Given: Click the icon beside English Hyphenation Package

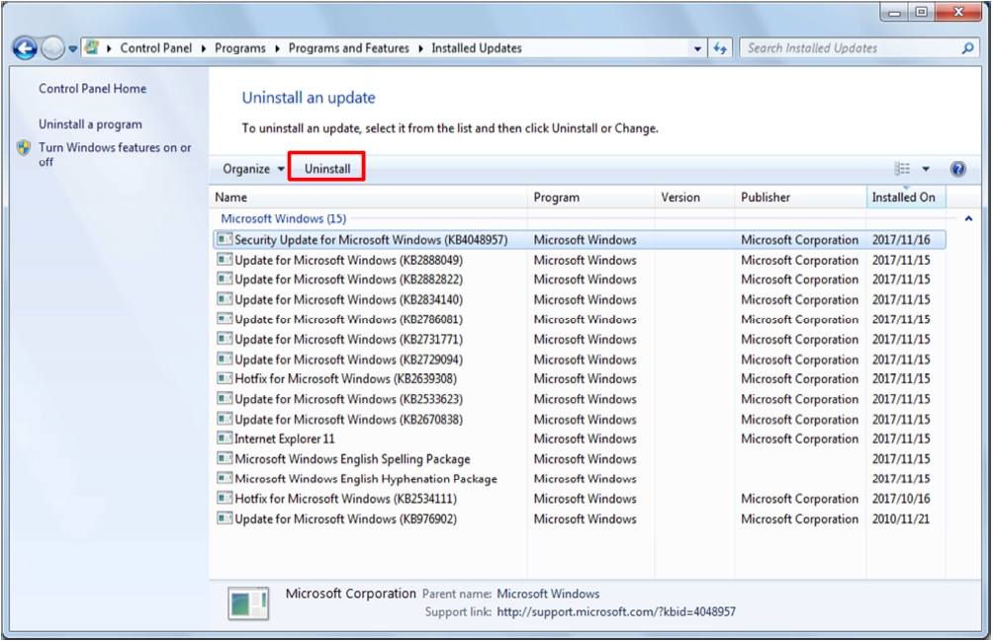Looking at the screenshot, I should (225, 478).
